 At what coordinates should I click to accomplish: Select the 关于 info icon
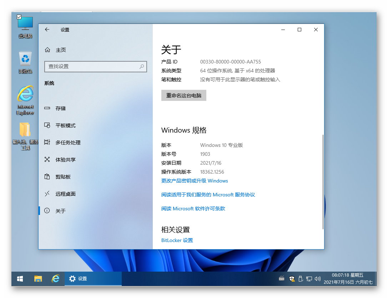tap(47, 211)
